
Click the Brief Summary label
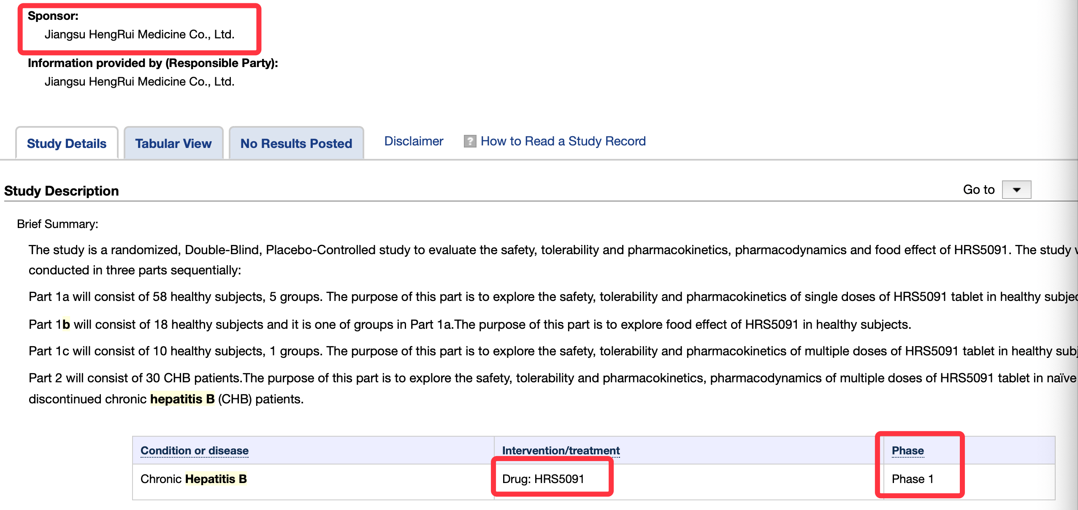(x=57, y=224)
